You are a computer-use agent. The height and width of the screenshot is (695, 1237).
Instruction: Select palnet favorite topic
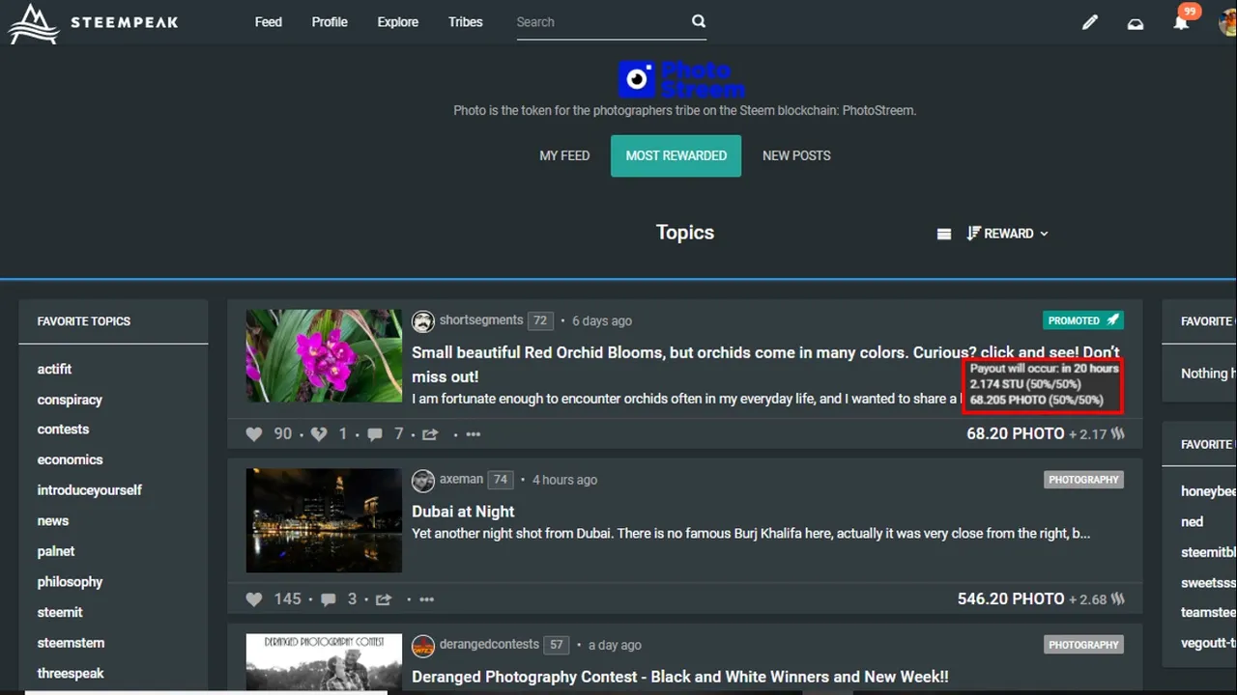point(56,551)
